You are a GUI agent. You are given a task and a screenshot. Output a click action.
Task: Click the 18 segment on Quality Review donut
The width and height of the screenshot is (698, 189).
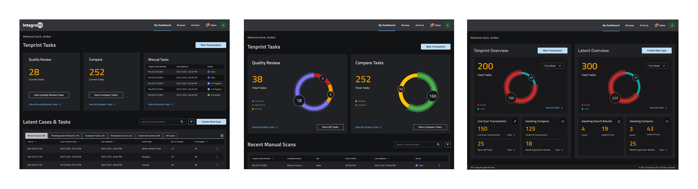(299, 101)
